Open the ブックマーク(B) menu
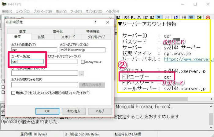 click(42, 11)
